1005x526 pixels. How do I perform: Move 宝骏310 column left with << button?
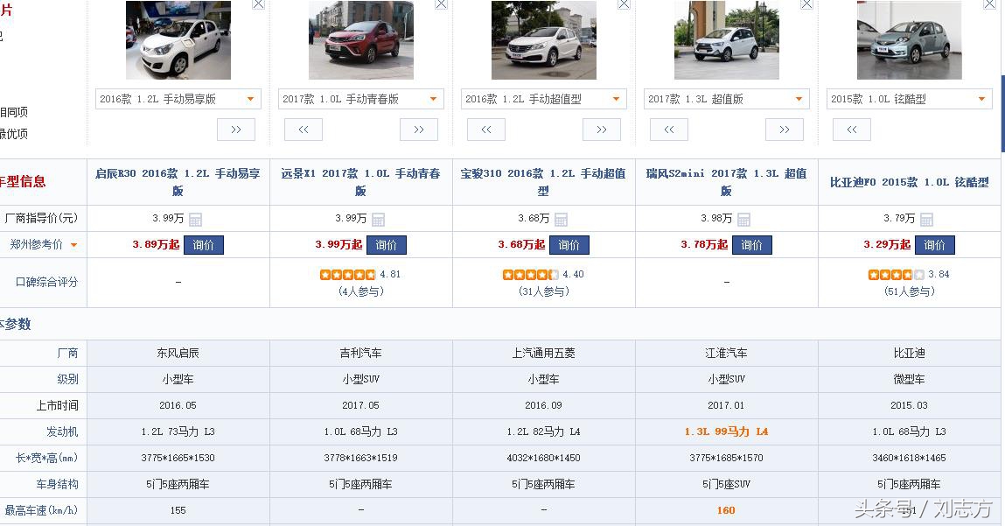click(x=485, y=130)
